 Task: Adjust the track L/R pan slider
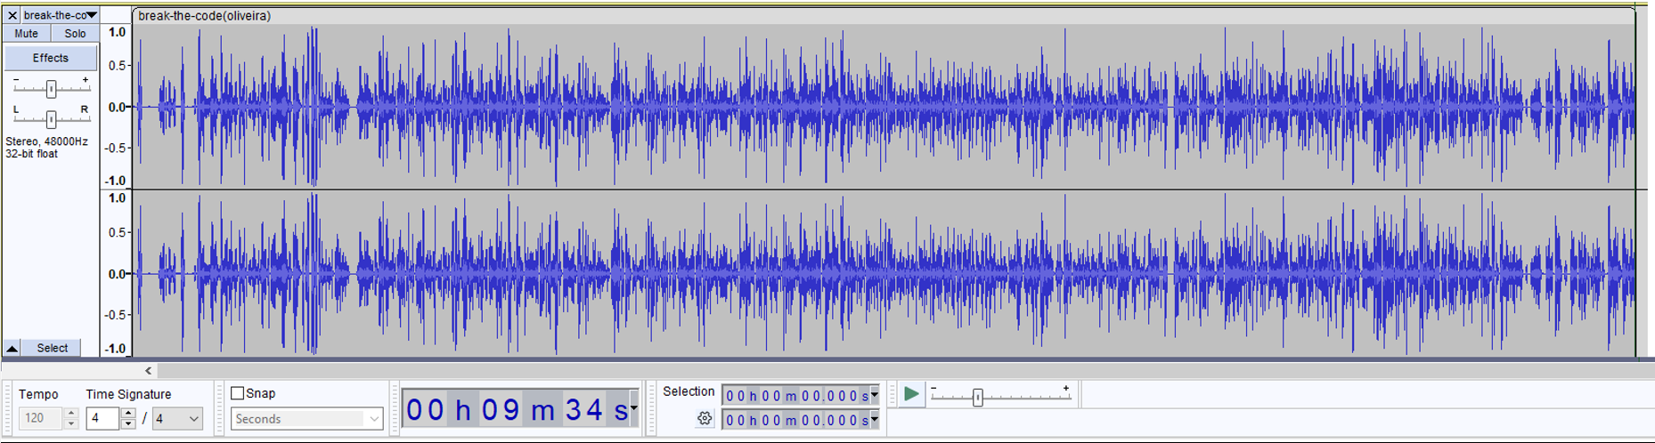(51, 118)
